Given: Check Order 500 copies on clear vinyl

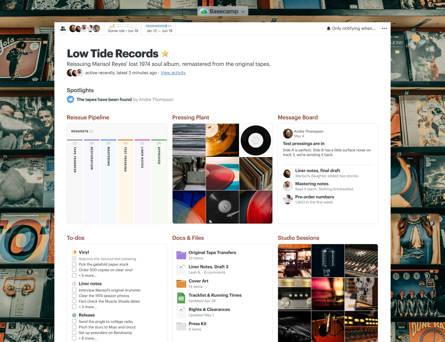Looking at the screenshot, I should 74,270.
